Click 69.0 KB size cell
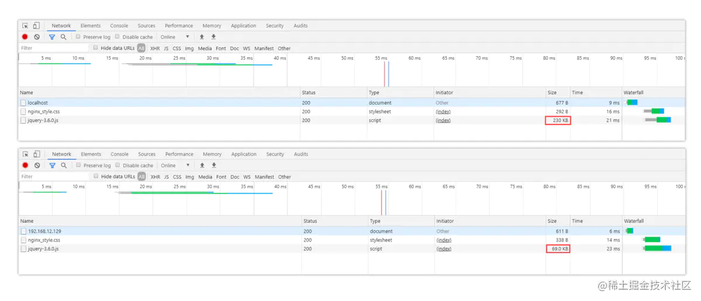701x301 pixels. [558, 249]
